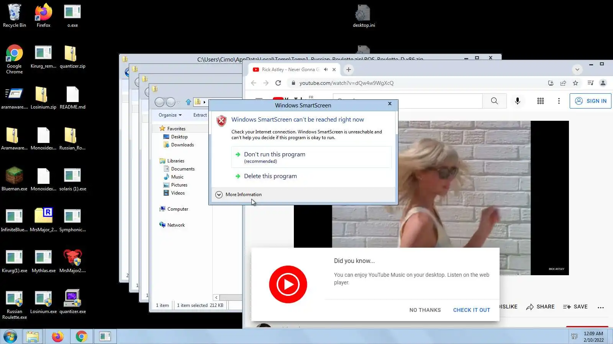Select the Symphonic desktop file icon
This screenshot has height=344, width=613.
tap(72, 220)
